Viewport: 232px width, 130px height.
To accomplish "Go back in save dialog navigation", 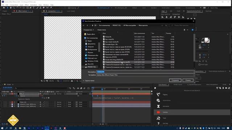I will [x=84, y=26].
